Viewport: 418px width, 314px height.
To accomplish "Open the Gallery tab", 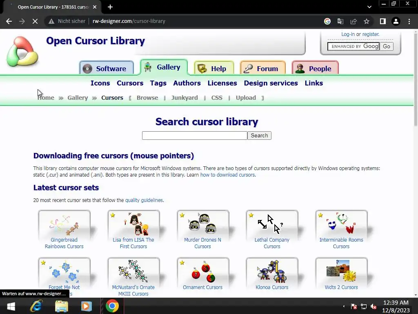I will pyautogui.click(x=164, y=67).
